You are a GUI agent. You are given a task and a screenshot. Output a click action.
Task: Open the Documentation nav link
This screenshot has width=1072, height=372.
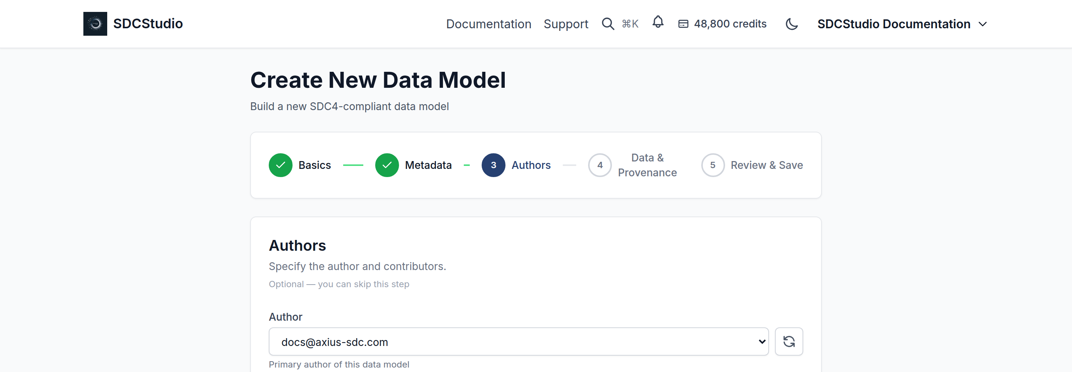(x=489, y=24)
